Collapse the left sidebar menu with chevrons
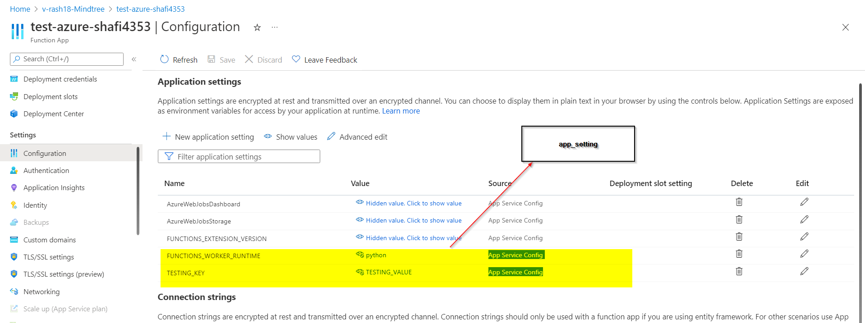This screenshot has width=865, height=323. point(134,59)
